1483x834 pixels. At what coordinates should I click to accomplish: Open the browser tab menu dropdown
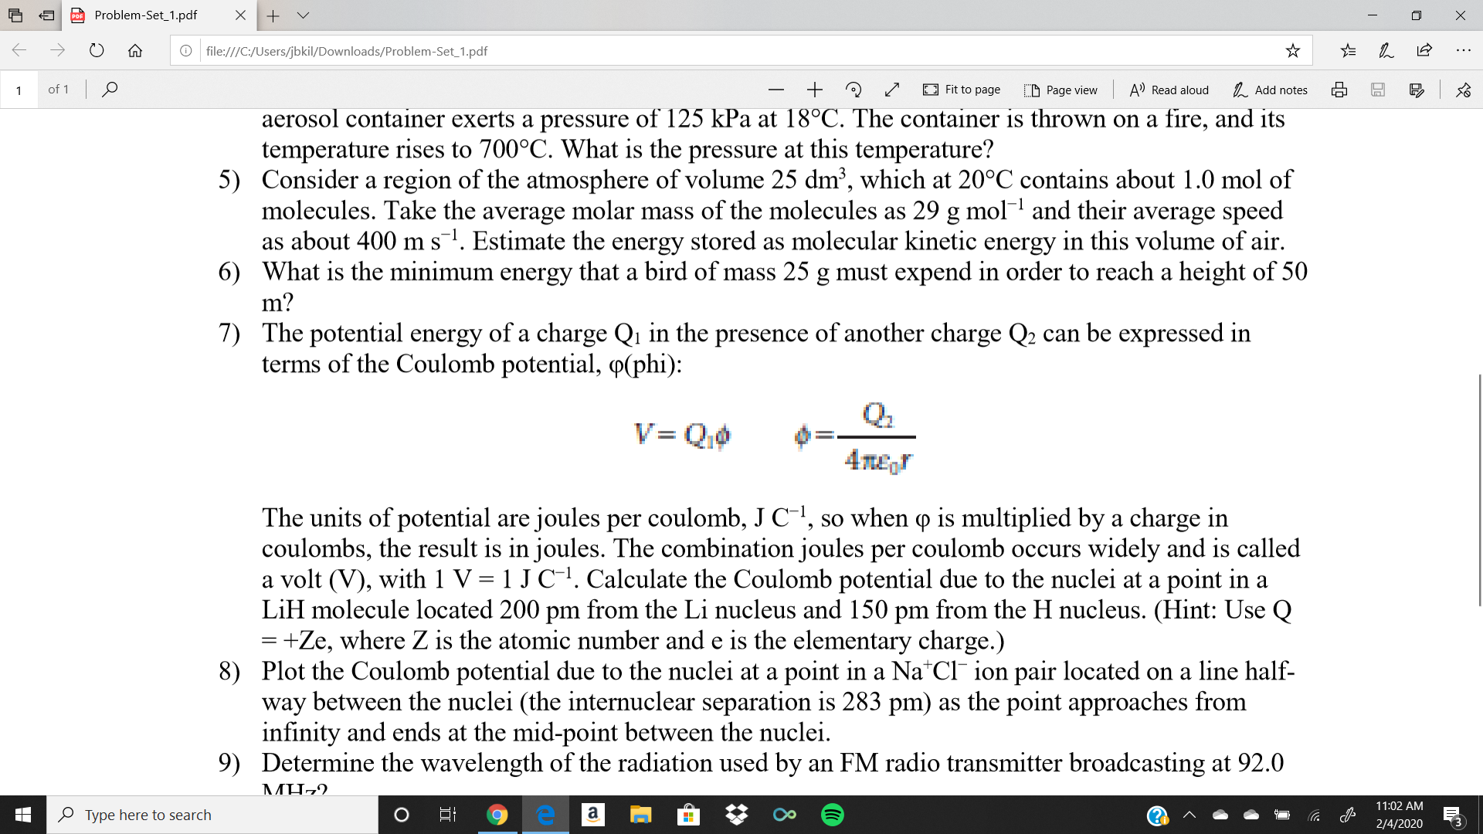click(304, 14)
